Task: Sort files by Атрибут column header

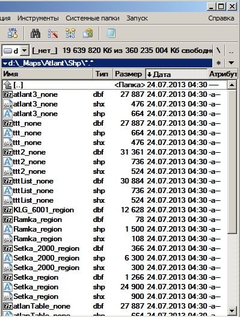Action: (223, 74)
